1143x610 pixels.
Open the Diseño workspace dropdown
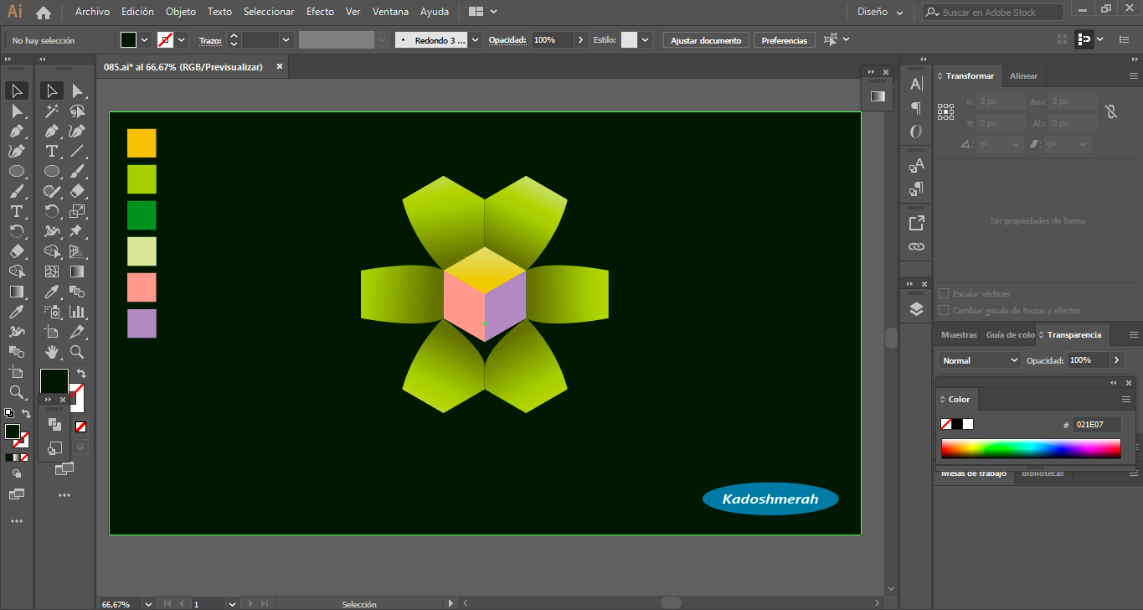pos(880,13)
